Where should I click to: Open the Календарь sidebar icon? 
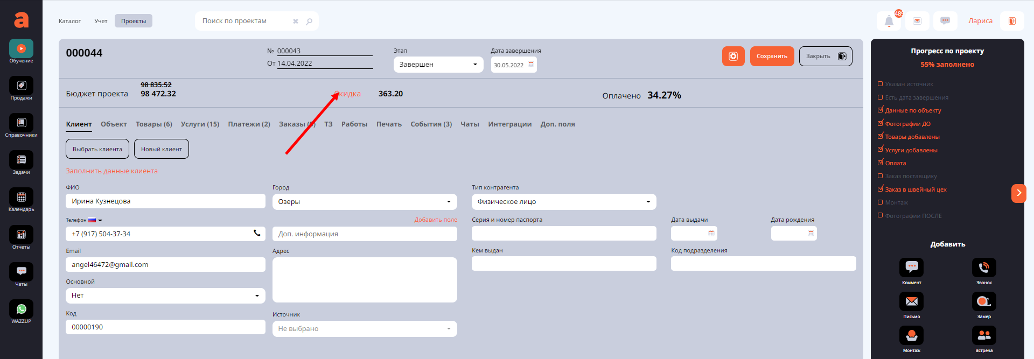point(21,198)
